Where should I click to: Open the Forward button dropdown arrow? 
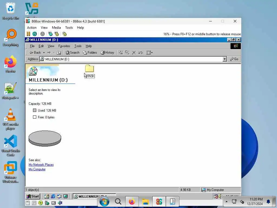pyautogui.click(x=54, y=53)
